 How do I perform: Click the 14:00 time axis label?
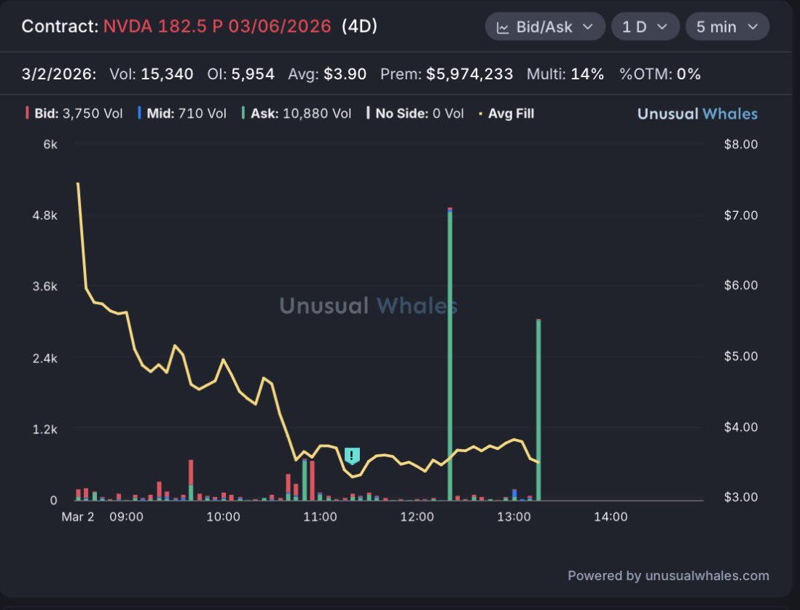(611, 517)
